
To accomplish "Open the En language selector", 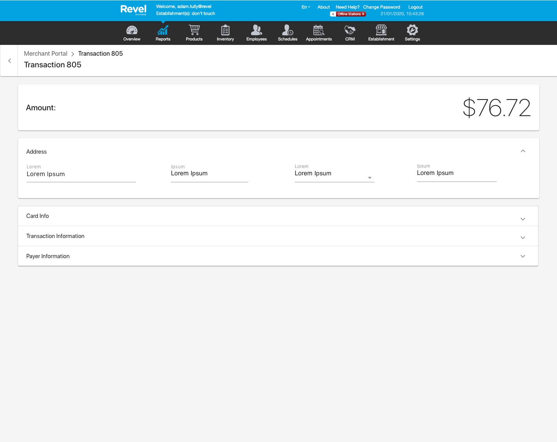I will click(306, 7).
